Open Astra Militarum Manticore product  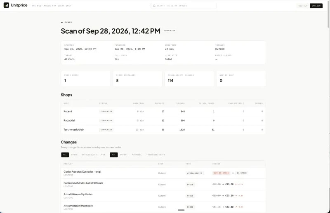coord(78,206)
